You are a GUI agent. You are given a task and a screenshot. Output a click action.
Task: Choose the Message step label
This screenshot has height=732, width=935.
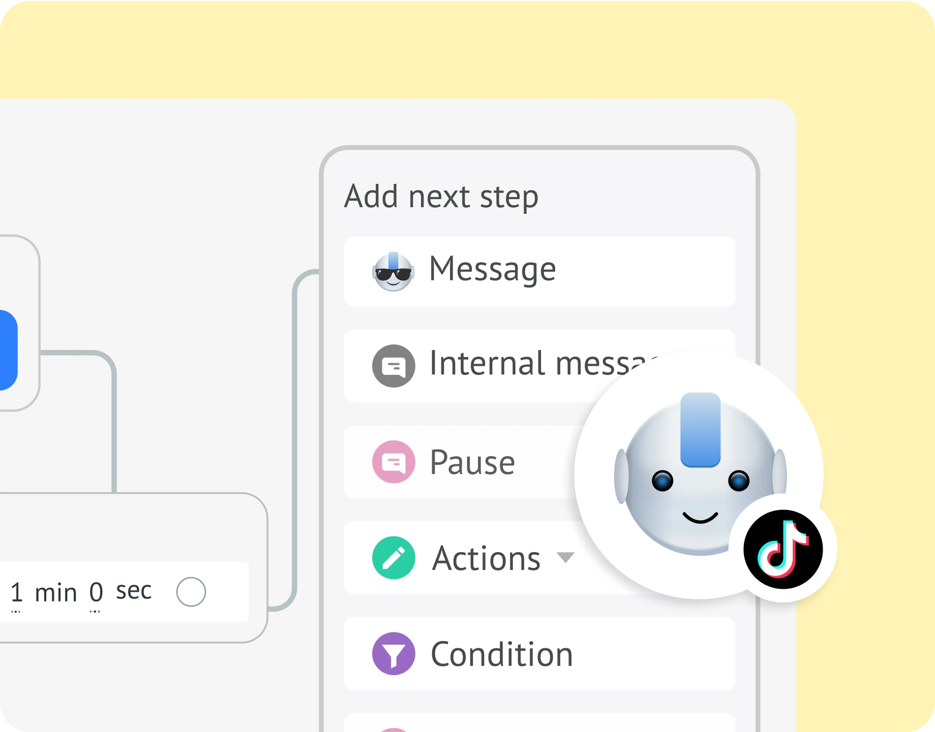tap(492, 269)
